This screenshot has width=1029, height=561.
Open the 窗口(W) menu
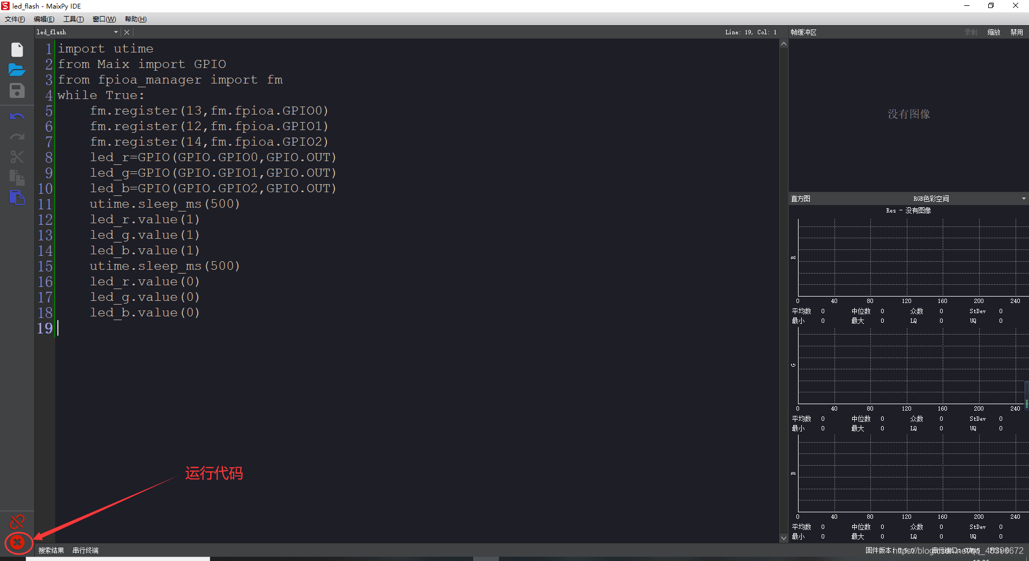[104, 19]
